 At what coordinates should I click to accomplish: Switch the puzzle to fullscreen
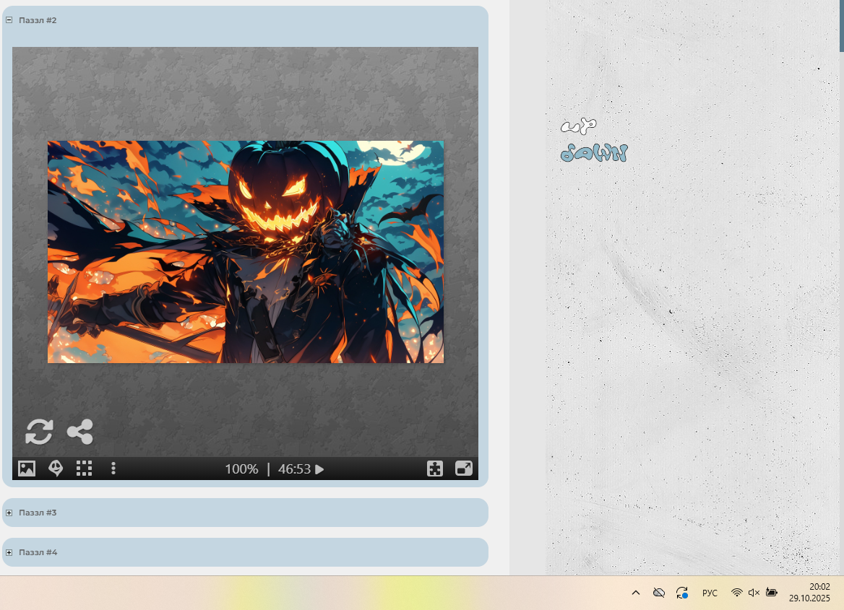coord(463,469)
